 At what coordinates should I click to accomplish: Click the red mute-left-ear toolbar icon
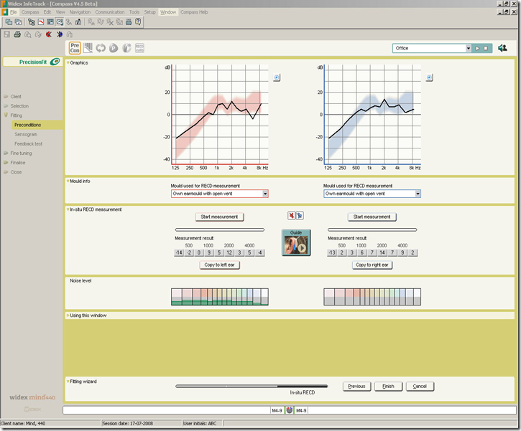(x=49, y=34)
